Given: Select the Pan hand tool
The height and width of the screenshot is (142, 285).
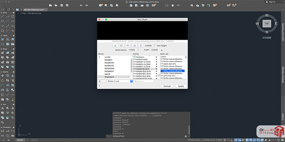Looking at the screenshot, I should tap(173, 5).
